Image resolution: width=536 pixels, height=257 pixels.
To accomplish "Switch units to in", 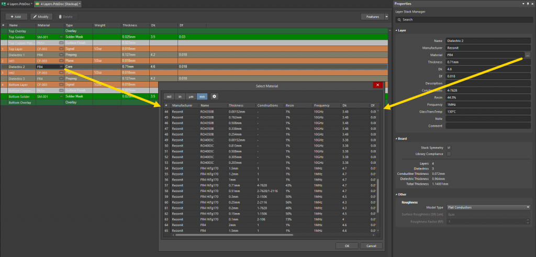I will tap(180, 96).
